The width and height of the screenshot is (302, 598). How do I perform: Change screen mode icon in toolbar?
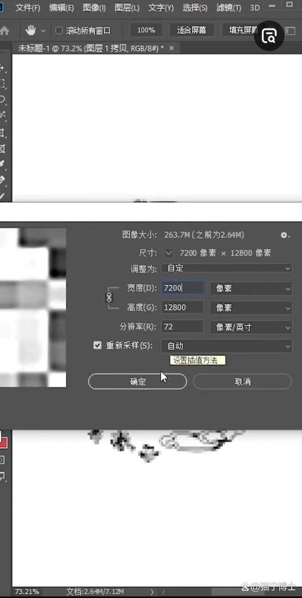point(2,476)
